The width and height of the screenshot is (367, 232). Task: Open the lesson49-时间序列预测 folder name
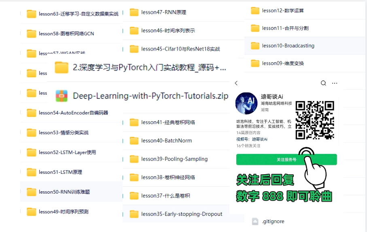[64, 212]
